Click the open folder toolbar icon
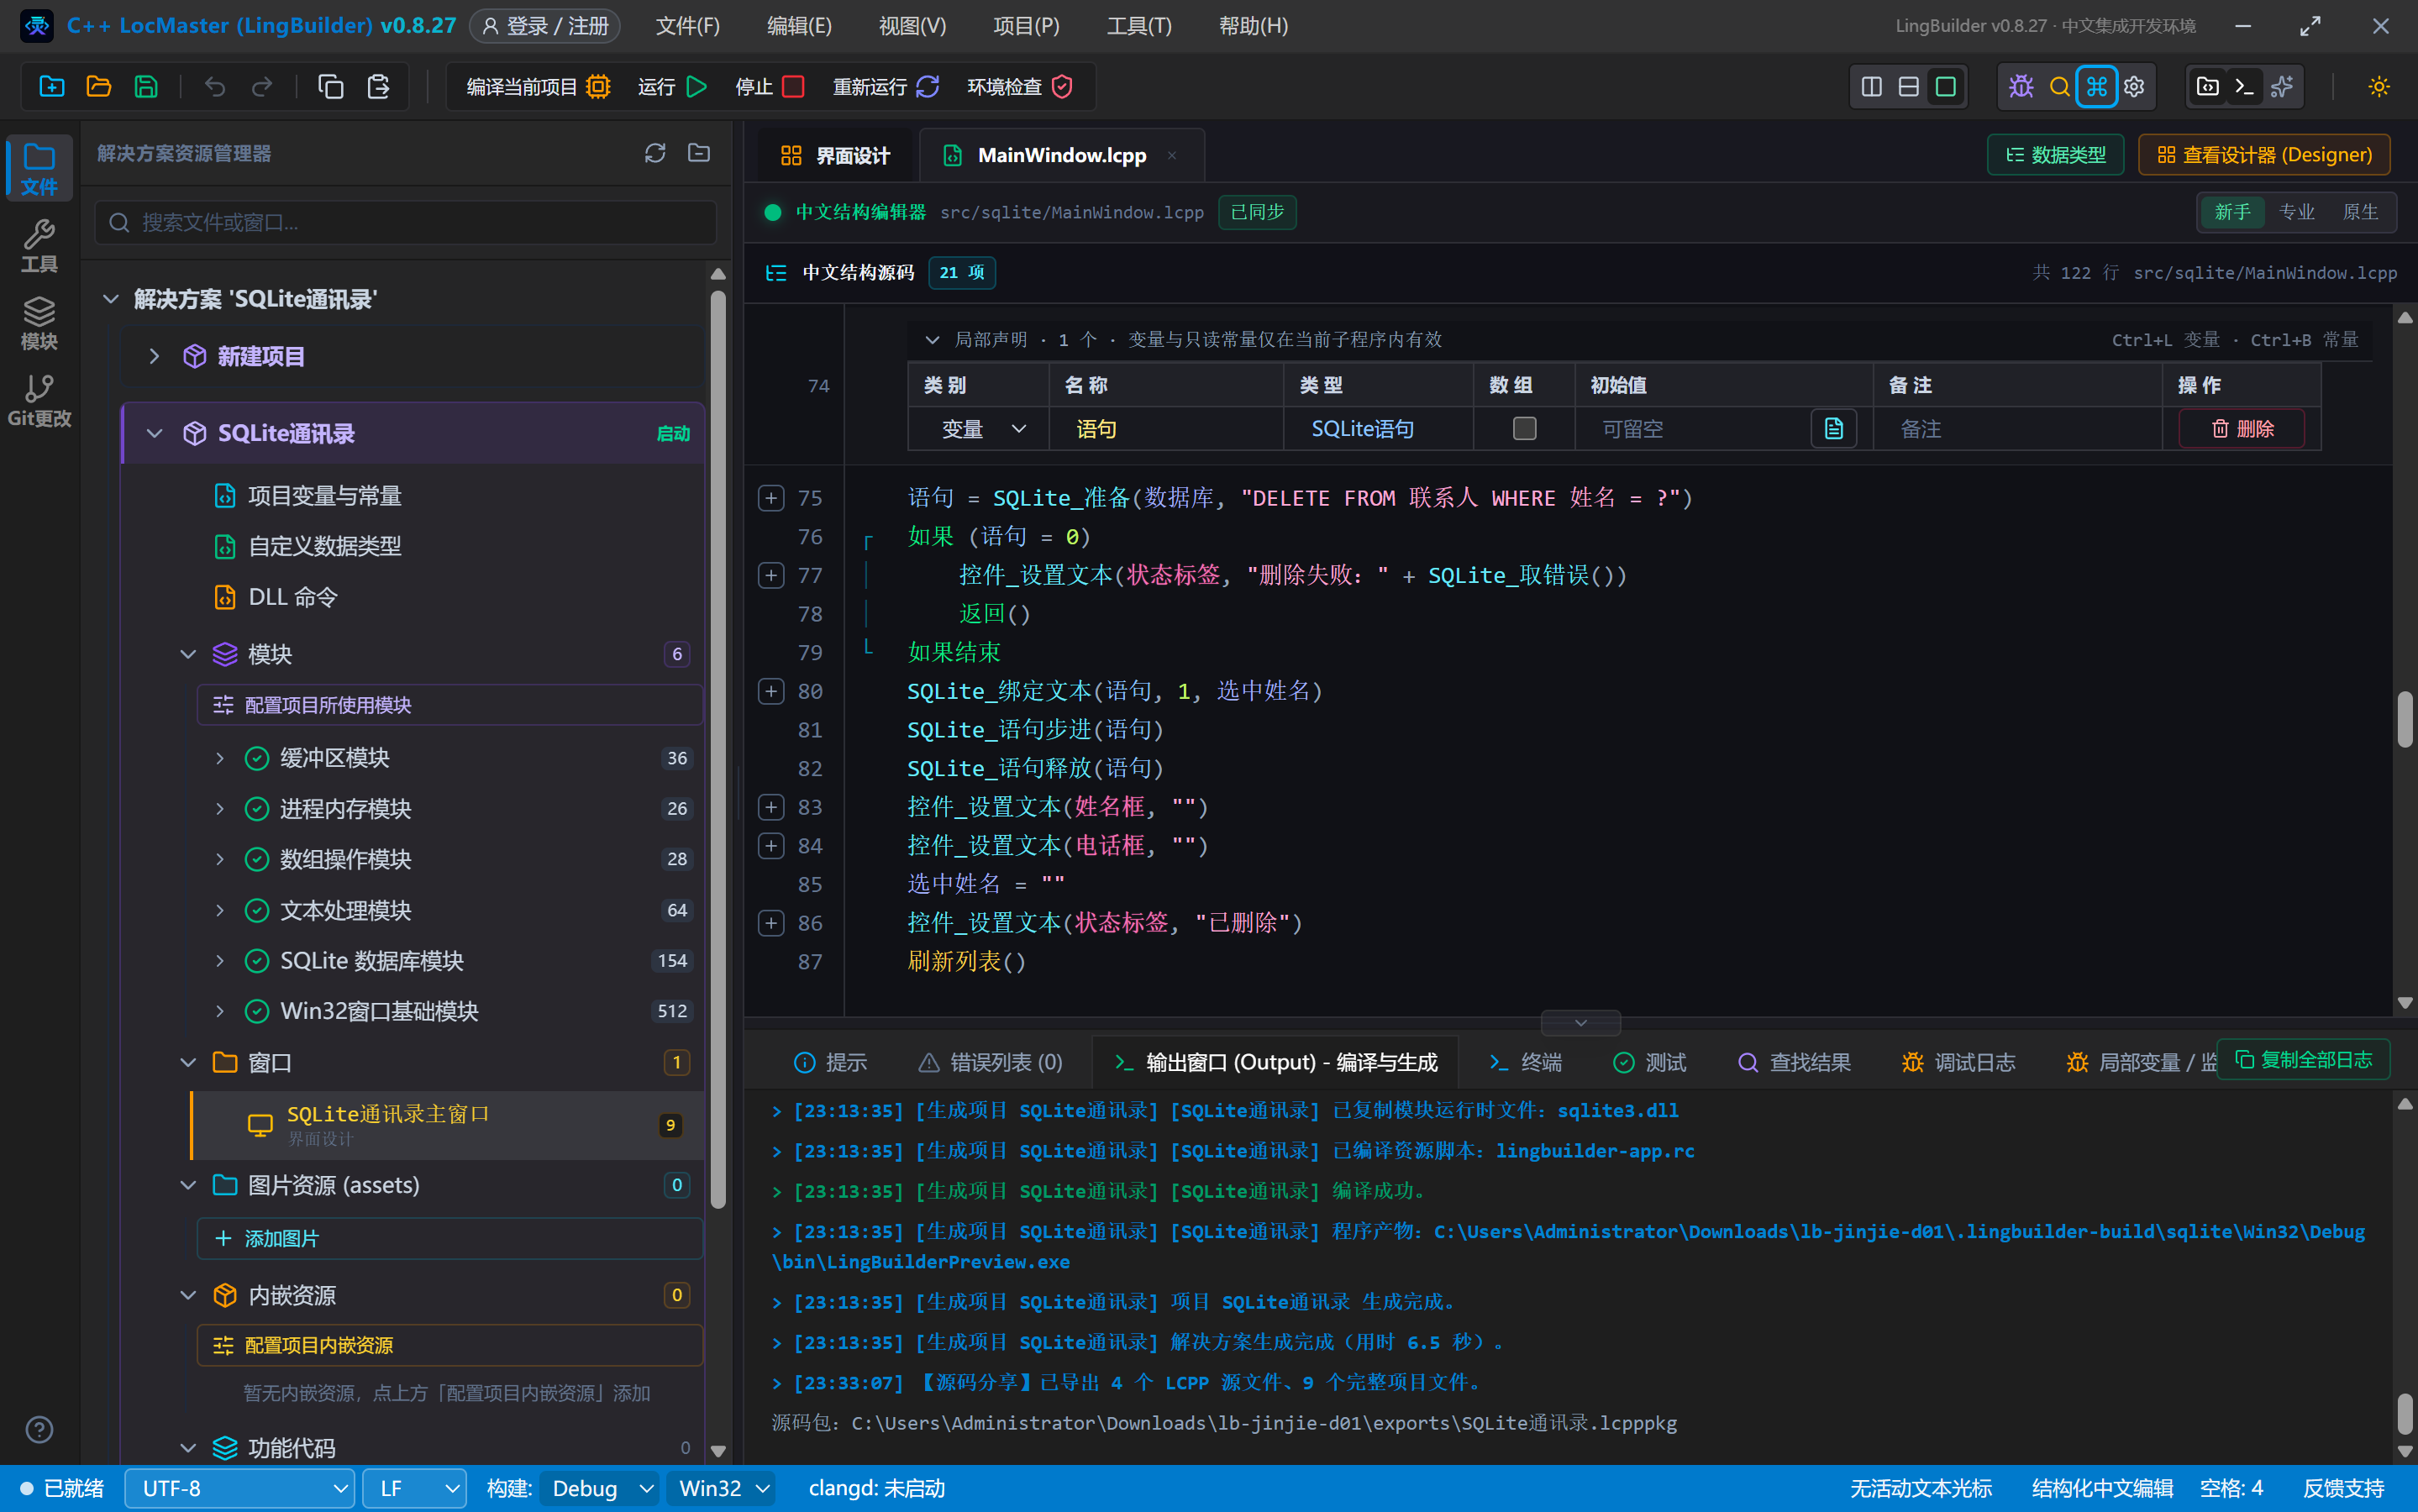 pyautogui.click(x=98, y=87)
